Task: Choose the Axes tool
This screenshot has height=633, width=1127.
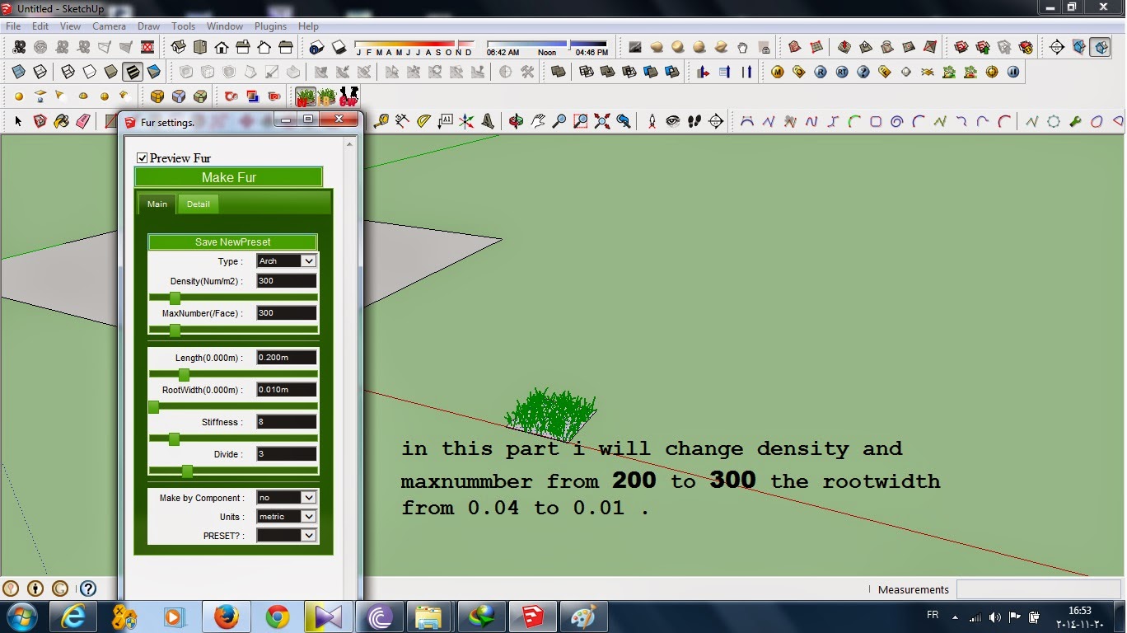Action: (x=466, y=122)
